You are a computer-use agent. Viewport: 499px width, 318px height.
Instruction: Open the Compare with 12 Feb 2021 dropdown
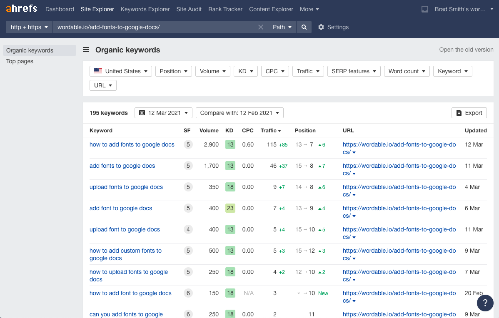click(x=240, y=112)
